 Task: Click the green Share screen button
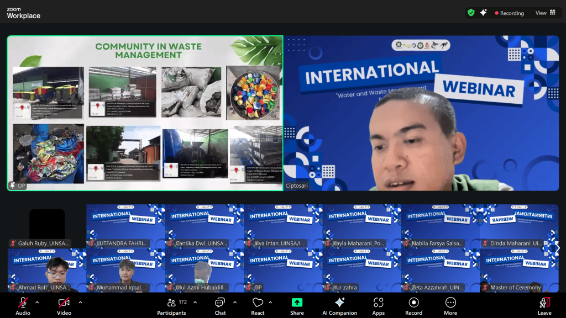pyautogui.click(x=297, y=305)
